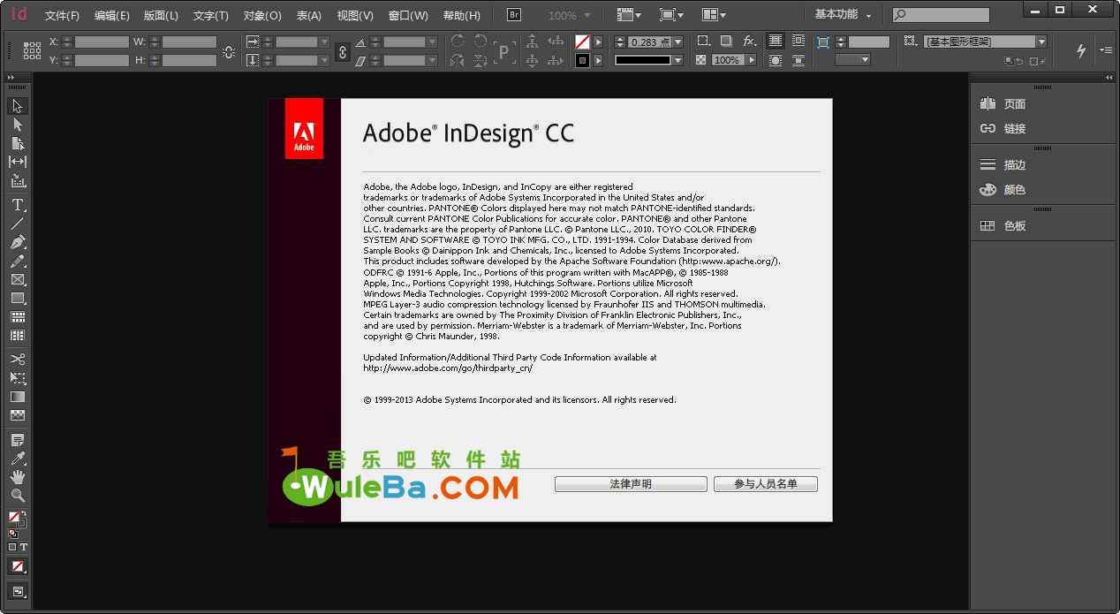Select the Free Transform tool
The image size is (1120, 614).
pos(18,377)
